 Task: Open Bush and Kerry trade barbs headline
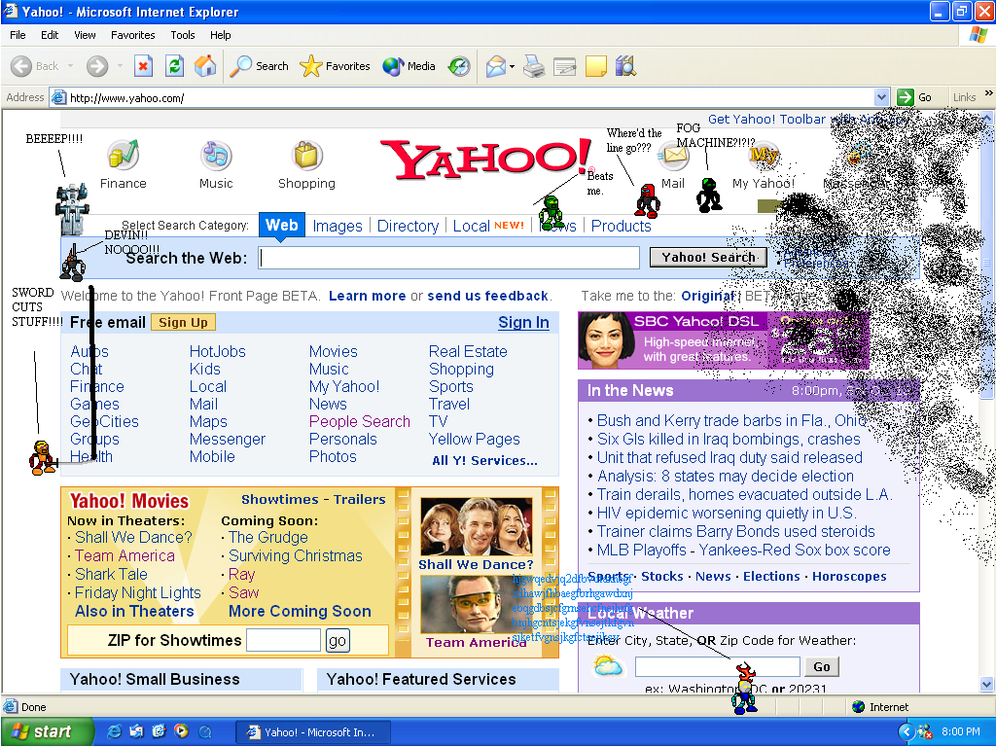tap(732, 420)
